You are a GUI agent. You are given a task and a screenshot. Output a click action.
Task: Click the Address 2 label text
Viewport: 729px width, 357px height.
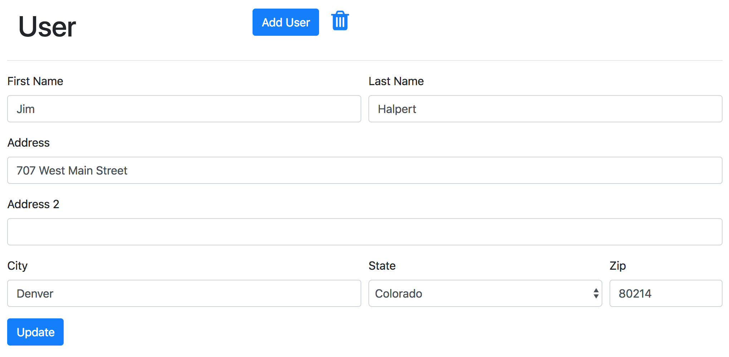(x=33, y=204)
